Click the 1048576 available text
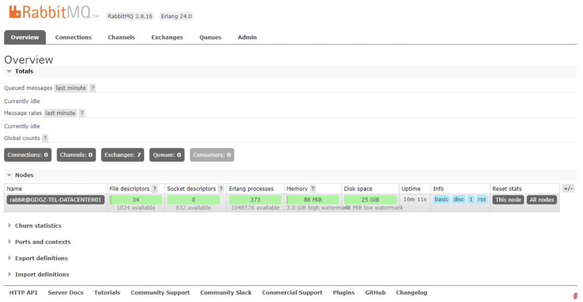 255,208
